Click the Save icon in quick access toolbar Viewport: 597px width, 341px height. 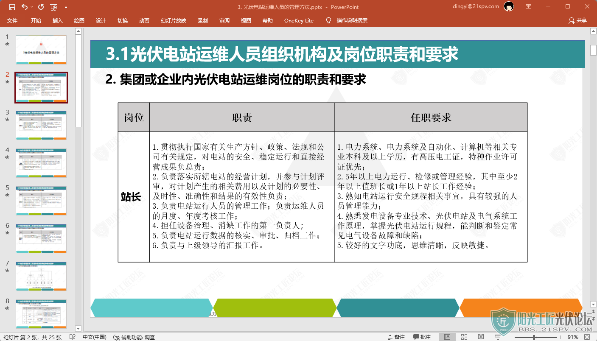tap(12, 7)
